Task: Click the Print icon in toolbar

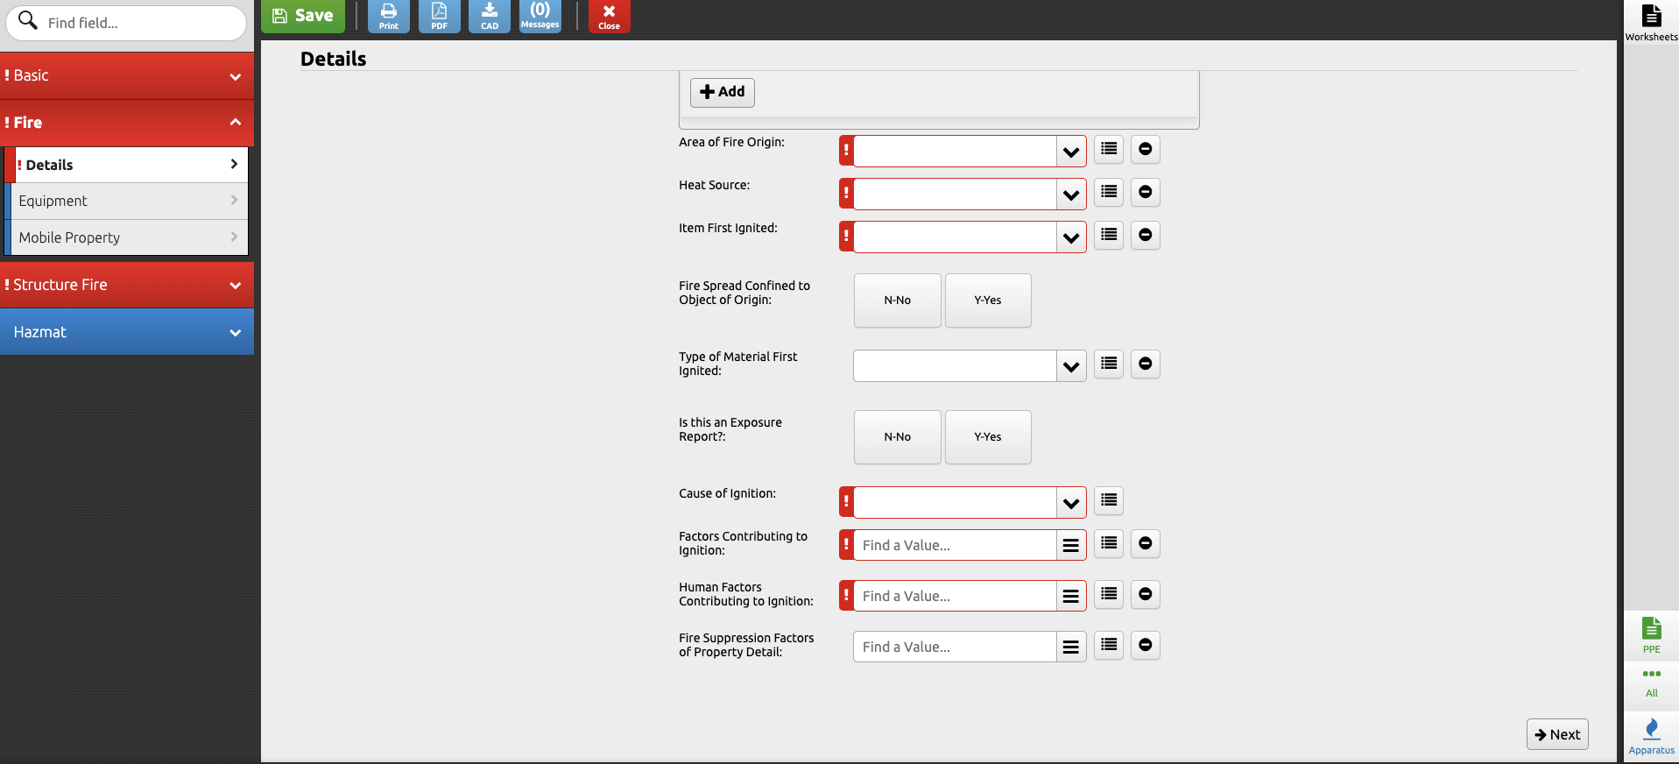Action: [388, 16]
